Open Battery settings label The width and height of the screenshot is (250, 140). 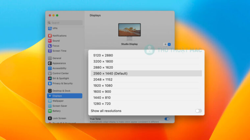[x=57, y=111]
